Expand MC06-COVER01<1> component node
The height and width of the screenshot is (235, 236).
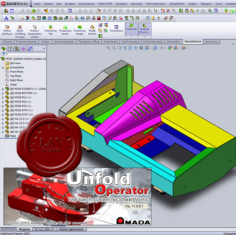coord(3,89)
